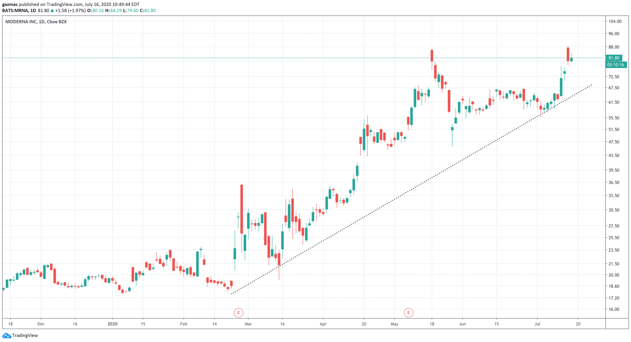The width and height of the screenshot is (631, 342).
Task: Click the close price value C:81.80
Action: click(148, 10)
